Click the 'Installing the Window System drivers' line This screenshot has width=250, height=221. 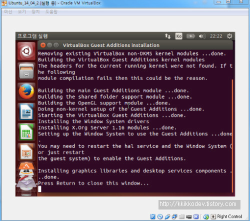click(x=93, y=121)
